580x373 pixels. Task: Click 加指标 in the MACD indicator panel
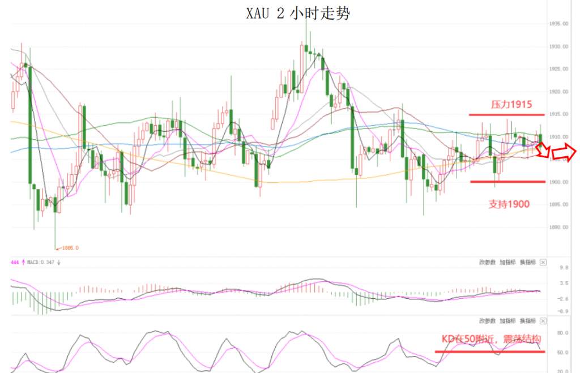tap(507, 262)
